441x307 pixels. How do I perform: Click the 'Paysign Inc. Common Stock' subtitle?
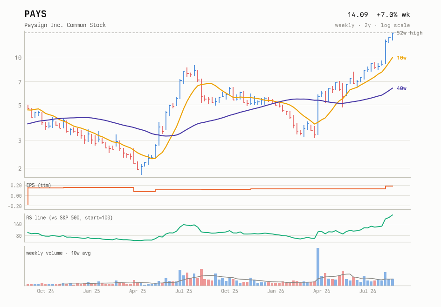[65, 25]
